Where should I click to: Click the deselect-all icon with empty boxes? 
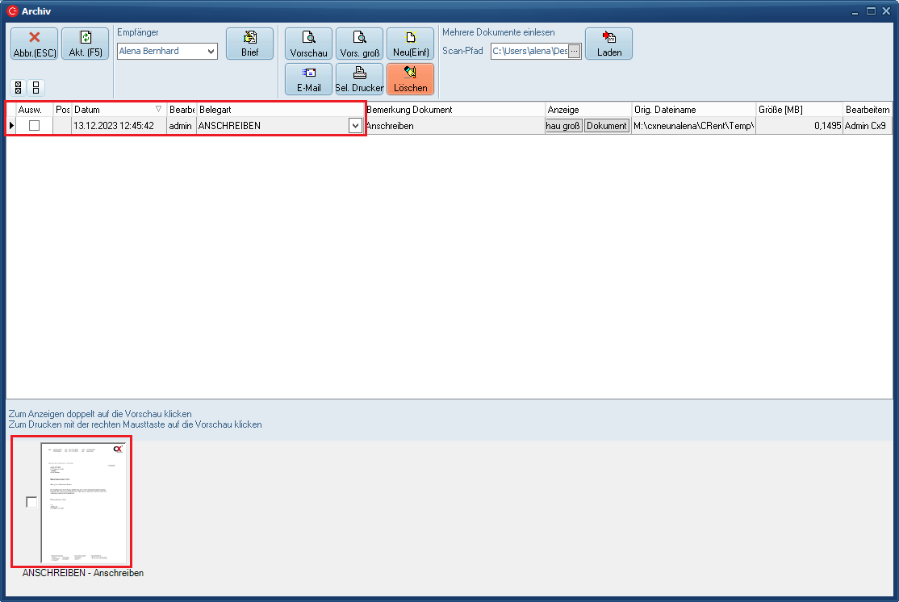[x=36, y=87]
